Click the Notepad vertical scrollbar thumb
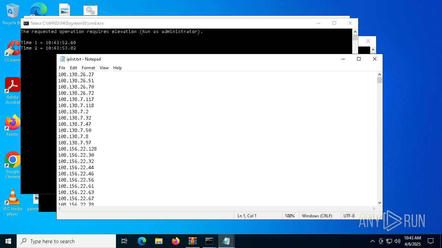The width and height of the screenshot is (442, 248). click(379, 80)
